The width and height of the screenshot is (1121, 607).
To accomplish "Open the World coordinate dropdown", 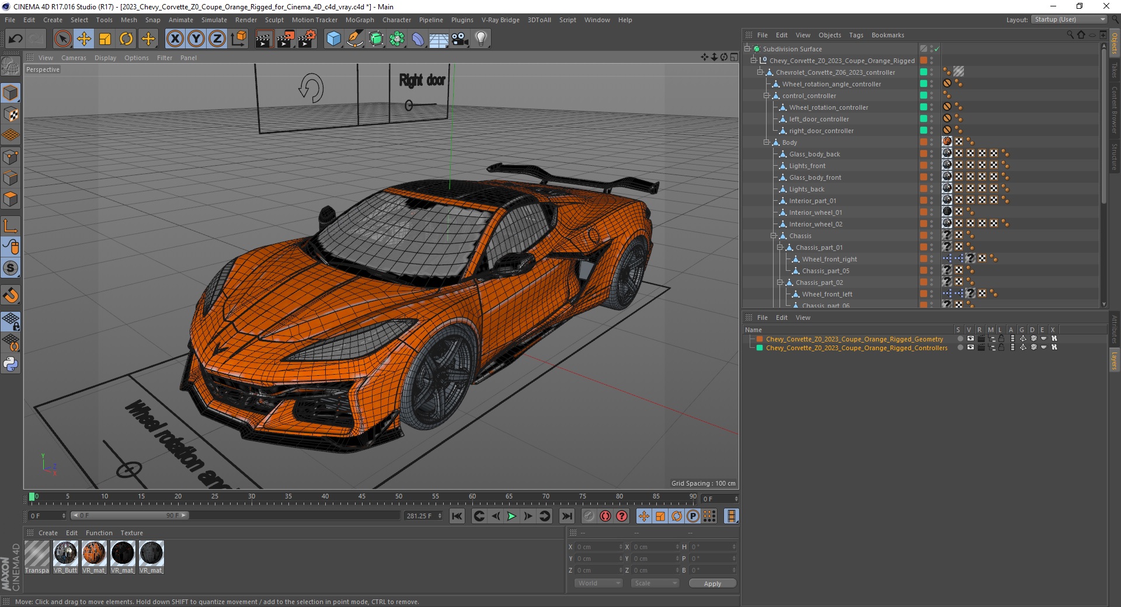I will [598, 583].
